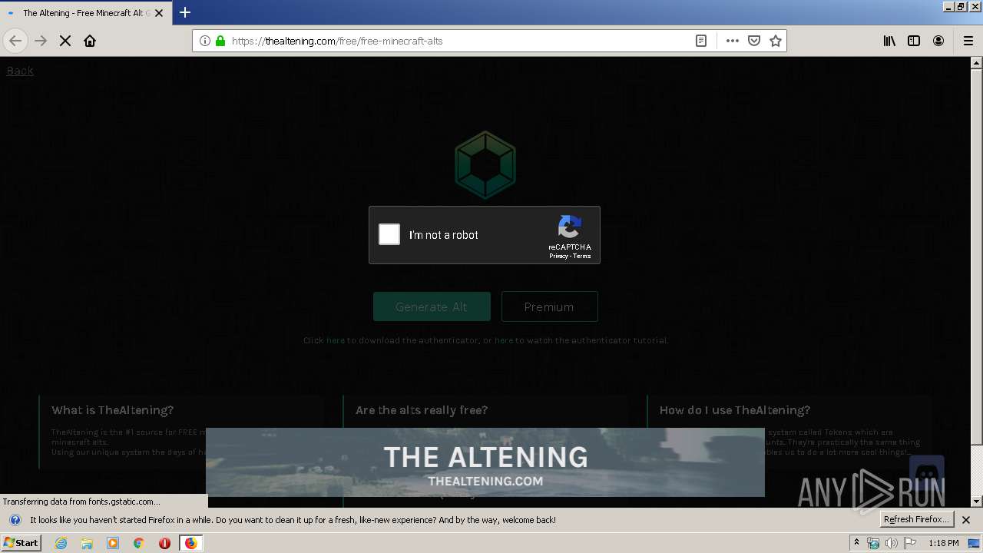Show sidebars icon
The image size is (983, 553).
point(914,41)
